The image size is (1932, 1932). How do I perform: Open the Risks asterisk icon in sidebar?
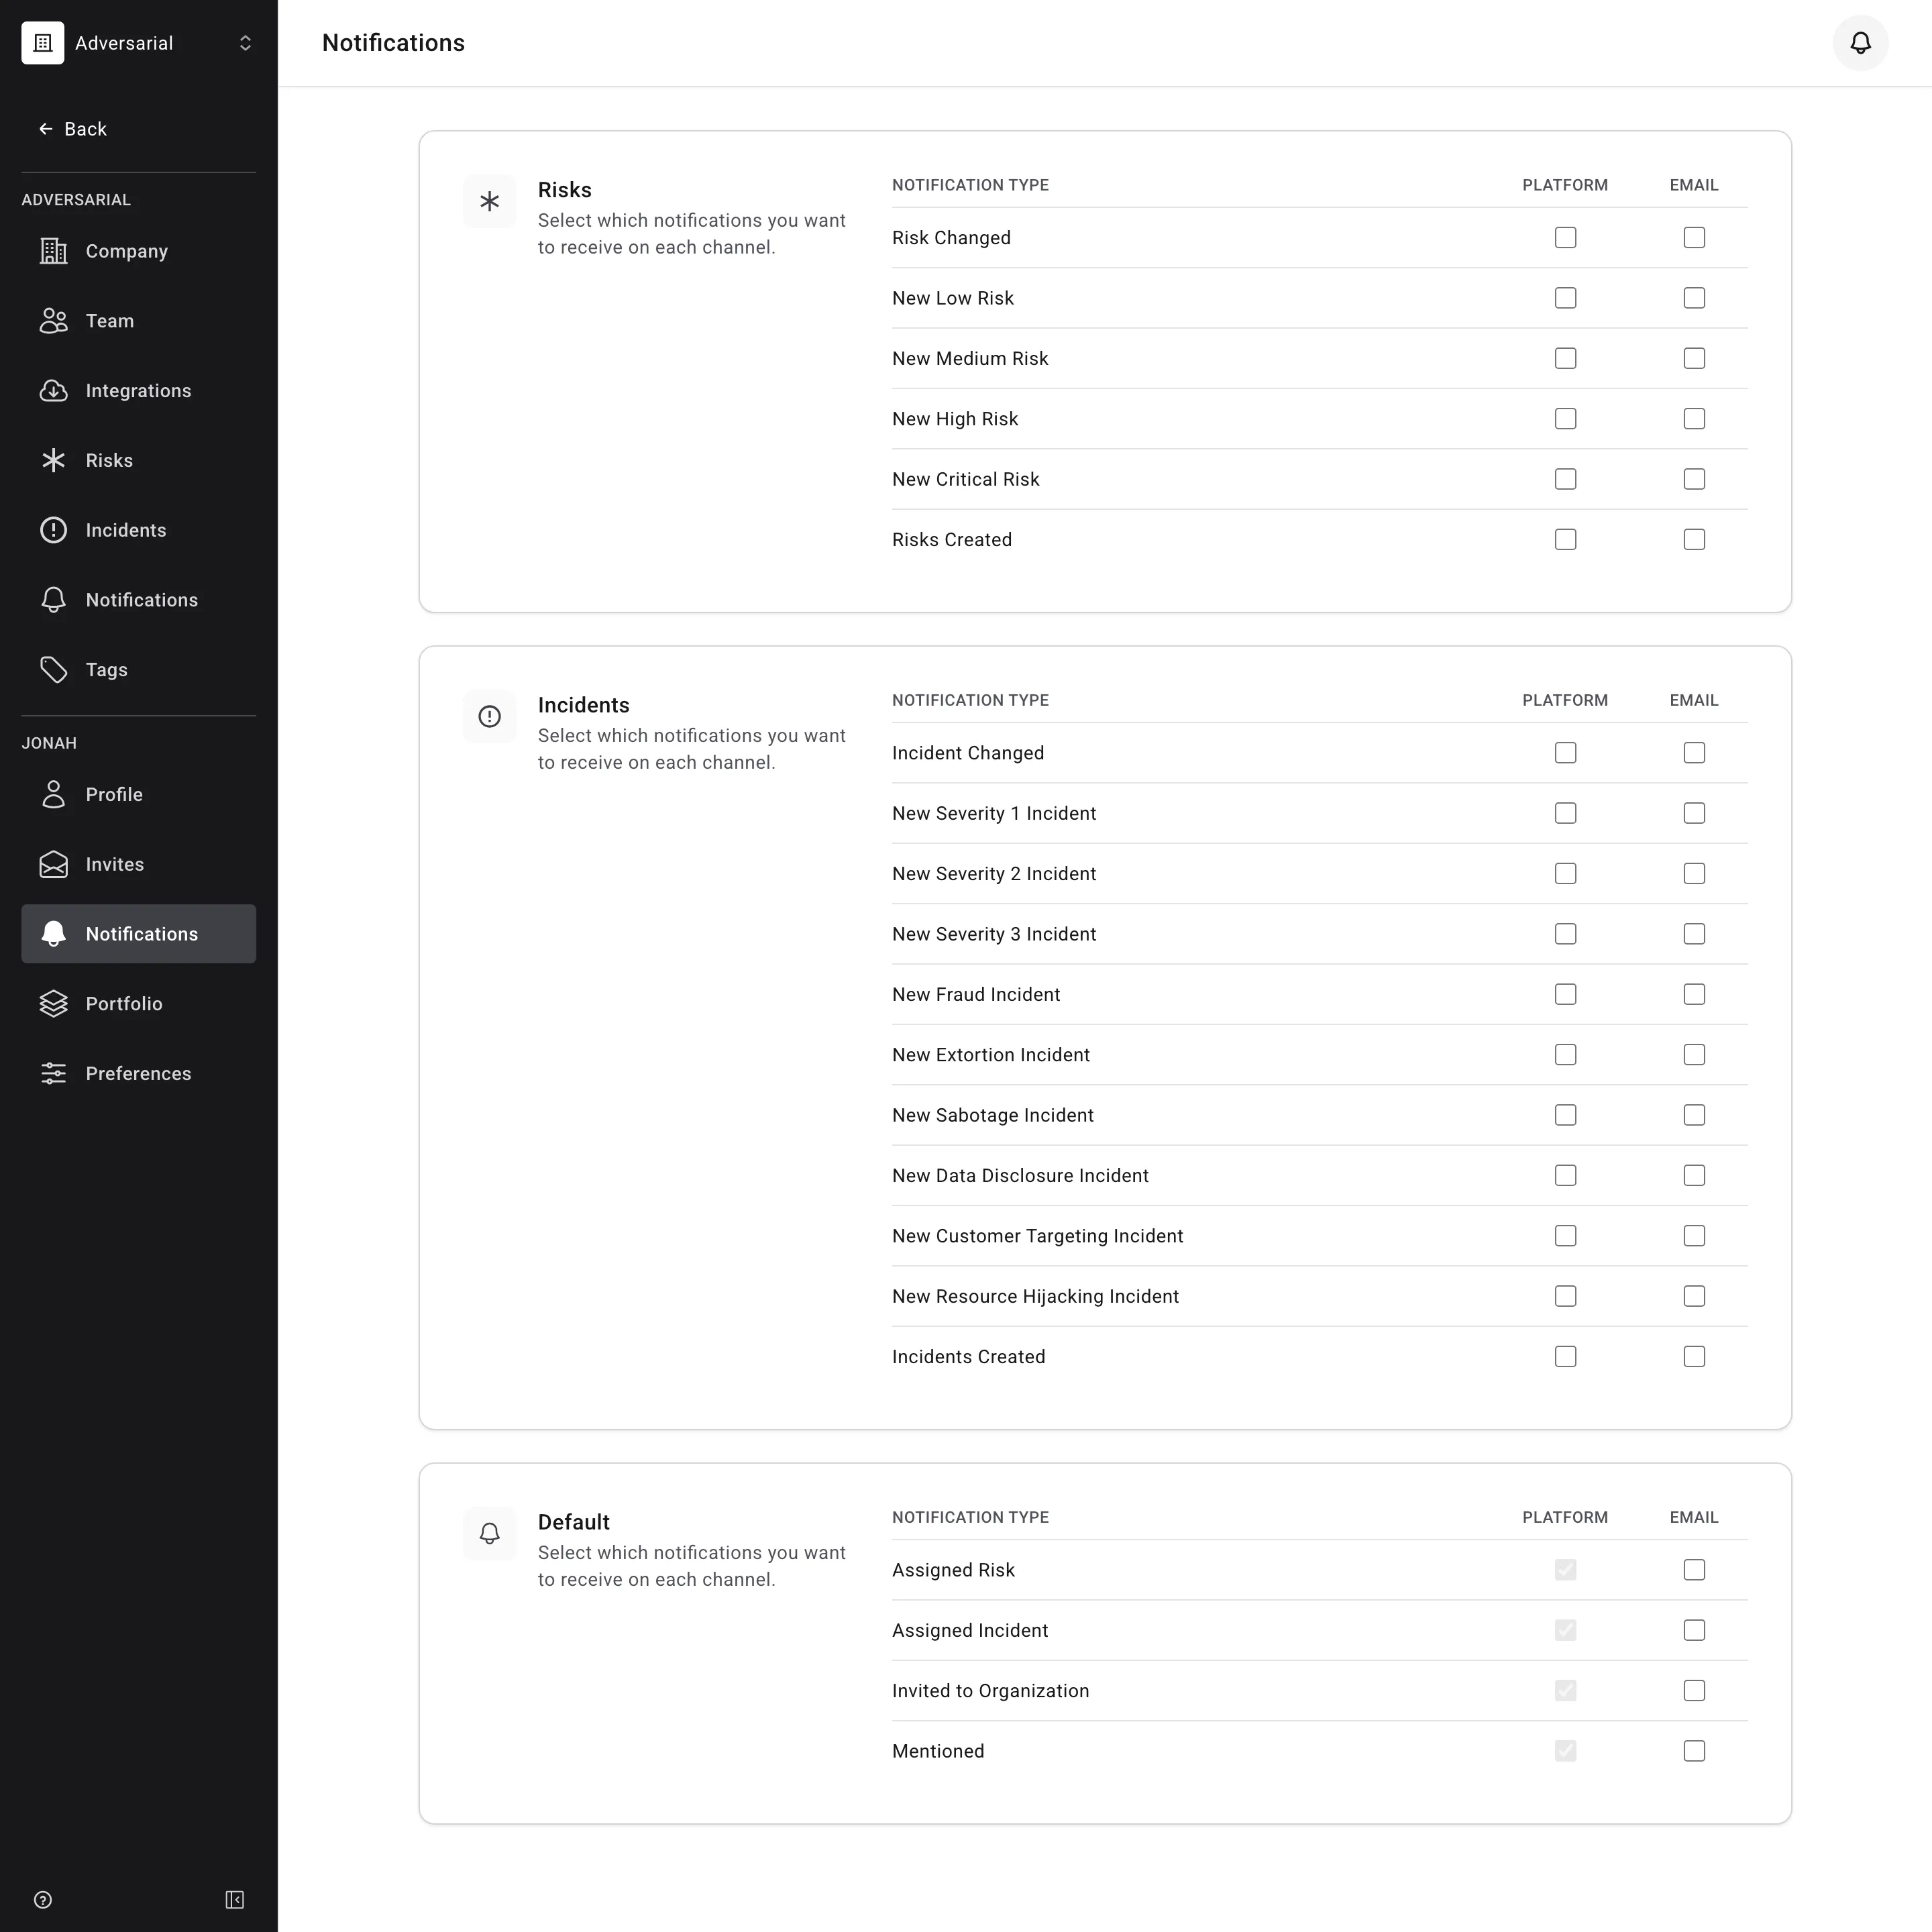[x=54, y=460]
